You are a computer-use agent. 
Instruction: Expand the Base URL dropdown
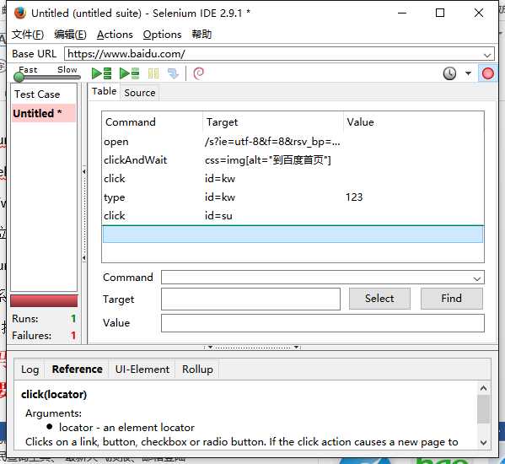(487, 55)
